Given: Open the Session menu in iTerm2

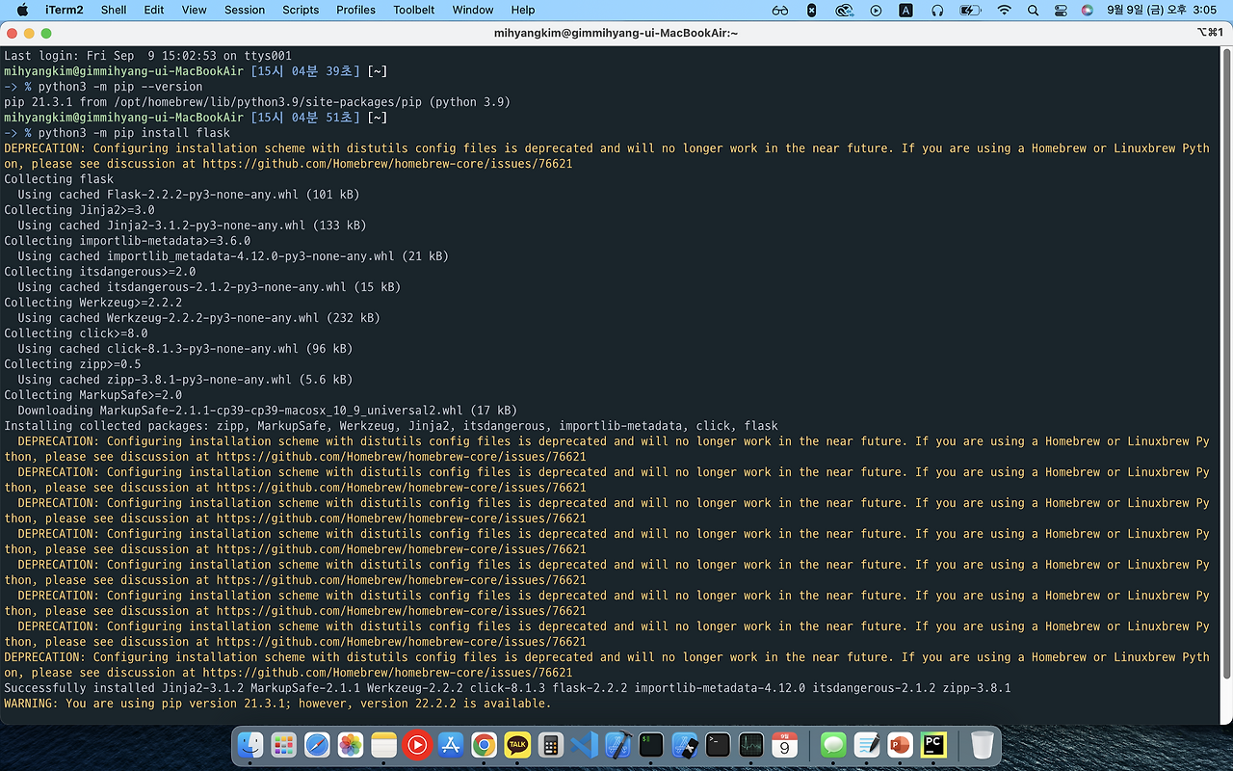Looking at the screenshot, I should (244, 10).
